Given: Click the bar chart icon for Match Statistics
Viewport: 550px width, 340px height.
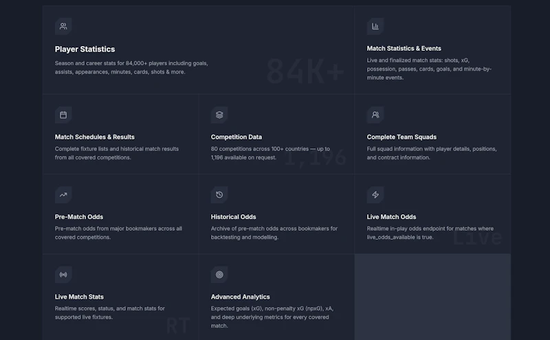Looking at the screenshot, I should (x=375, y=26).
